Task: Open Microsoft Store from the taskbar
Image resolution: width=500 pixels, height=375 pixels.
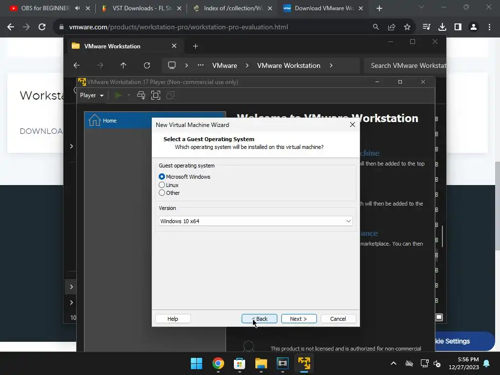Action: pos(239,363)
